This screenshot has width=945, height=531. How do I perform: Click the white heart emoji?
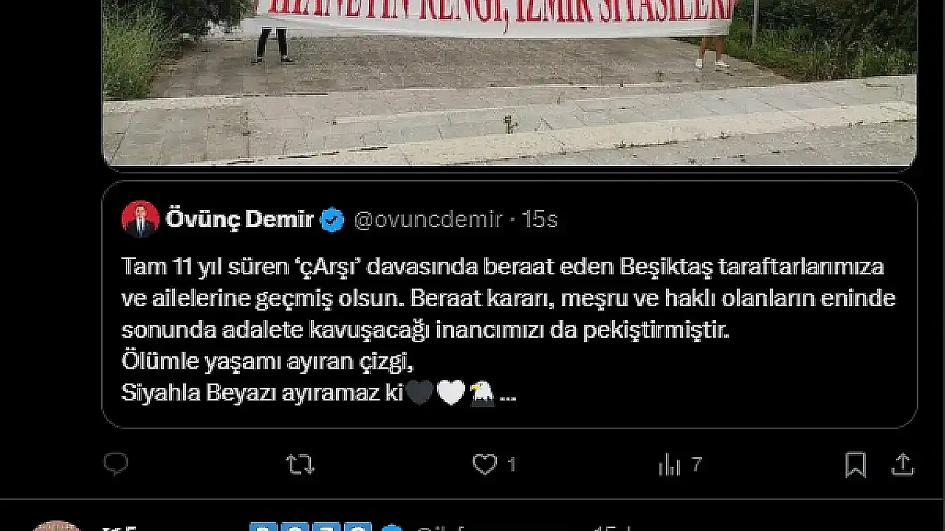[x=451, y=393]
